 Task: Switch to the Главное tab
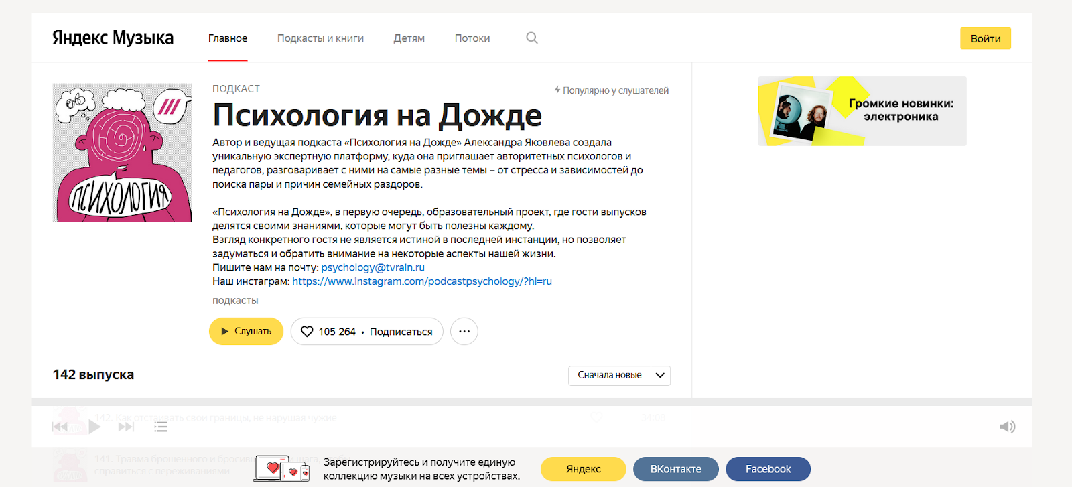coord(228,38)
